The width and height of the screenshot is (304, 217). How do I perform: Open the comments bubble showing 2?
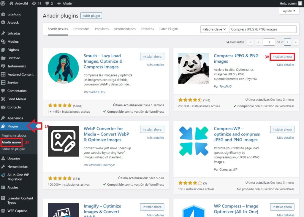pos(49,3)
